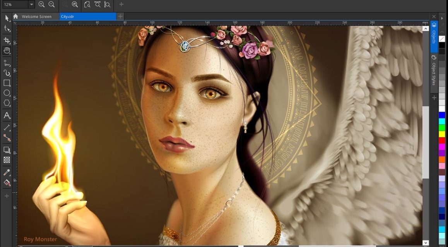Select the Crop tool

(x=7, y=40)
